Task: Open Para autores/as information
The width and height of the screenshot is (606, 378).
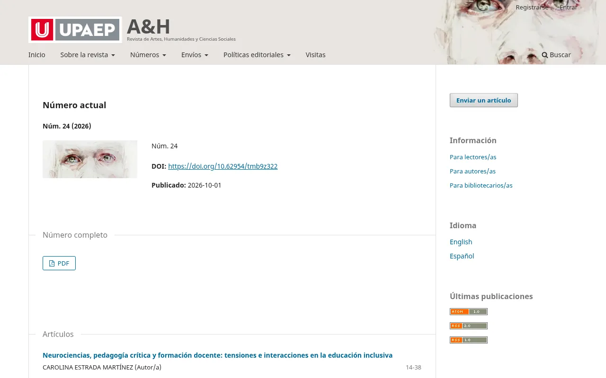Action: [472, 171]
